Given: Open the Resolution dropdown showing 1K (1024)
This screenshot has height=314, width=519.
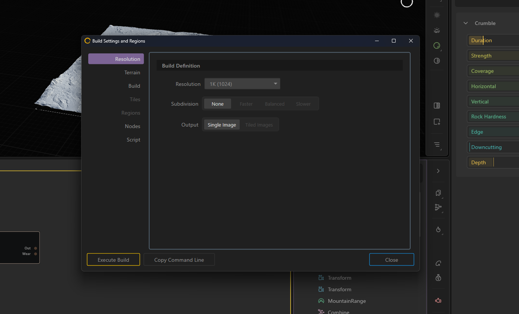Looking at the screenshot, I should (242, 84).
